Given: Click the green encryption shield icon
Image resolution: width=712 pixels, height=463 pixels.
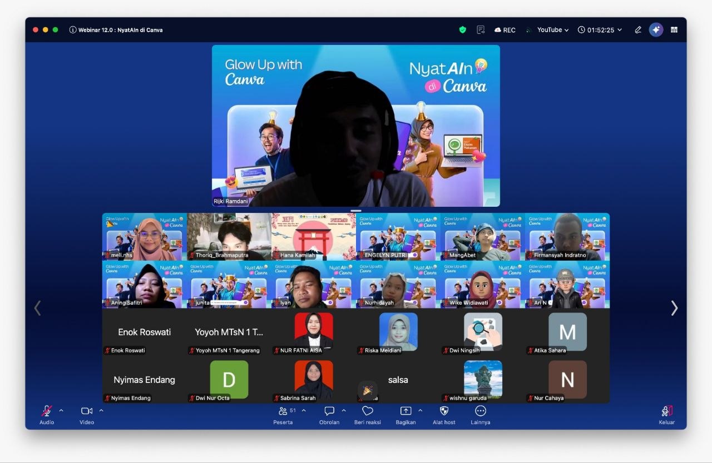Looking at the screenshot, I should 463,30.
